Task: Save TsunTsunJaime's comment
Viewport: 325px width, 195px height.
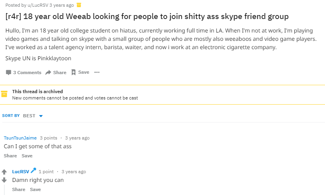Action: pyautogui.click(x=27, y=156)
